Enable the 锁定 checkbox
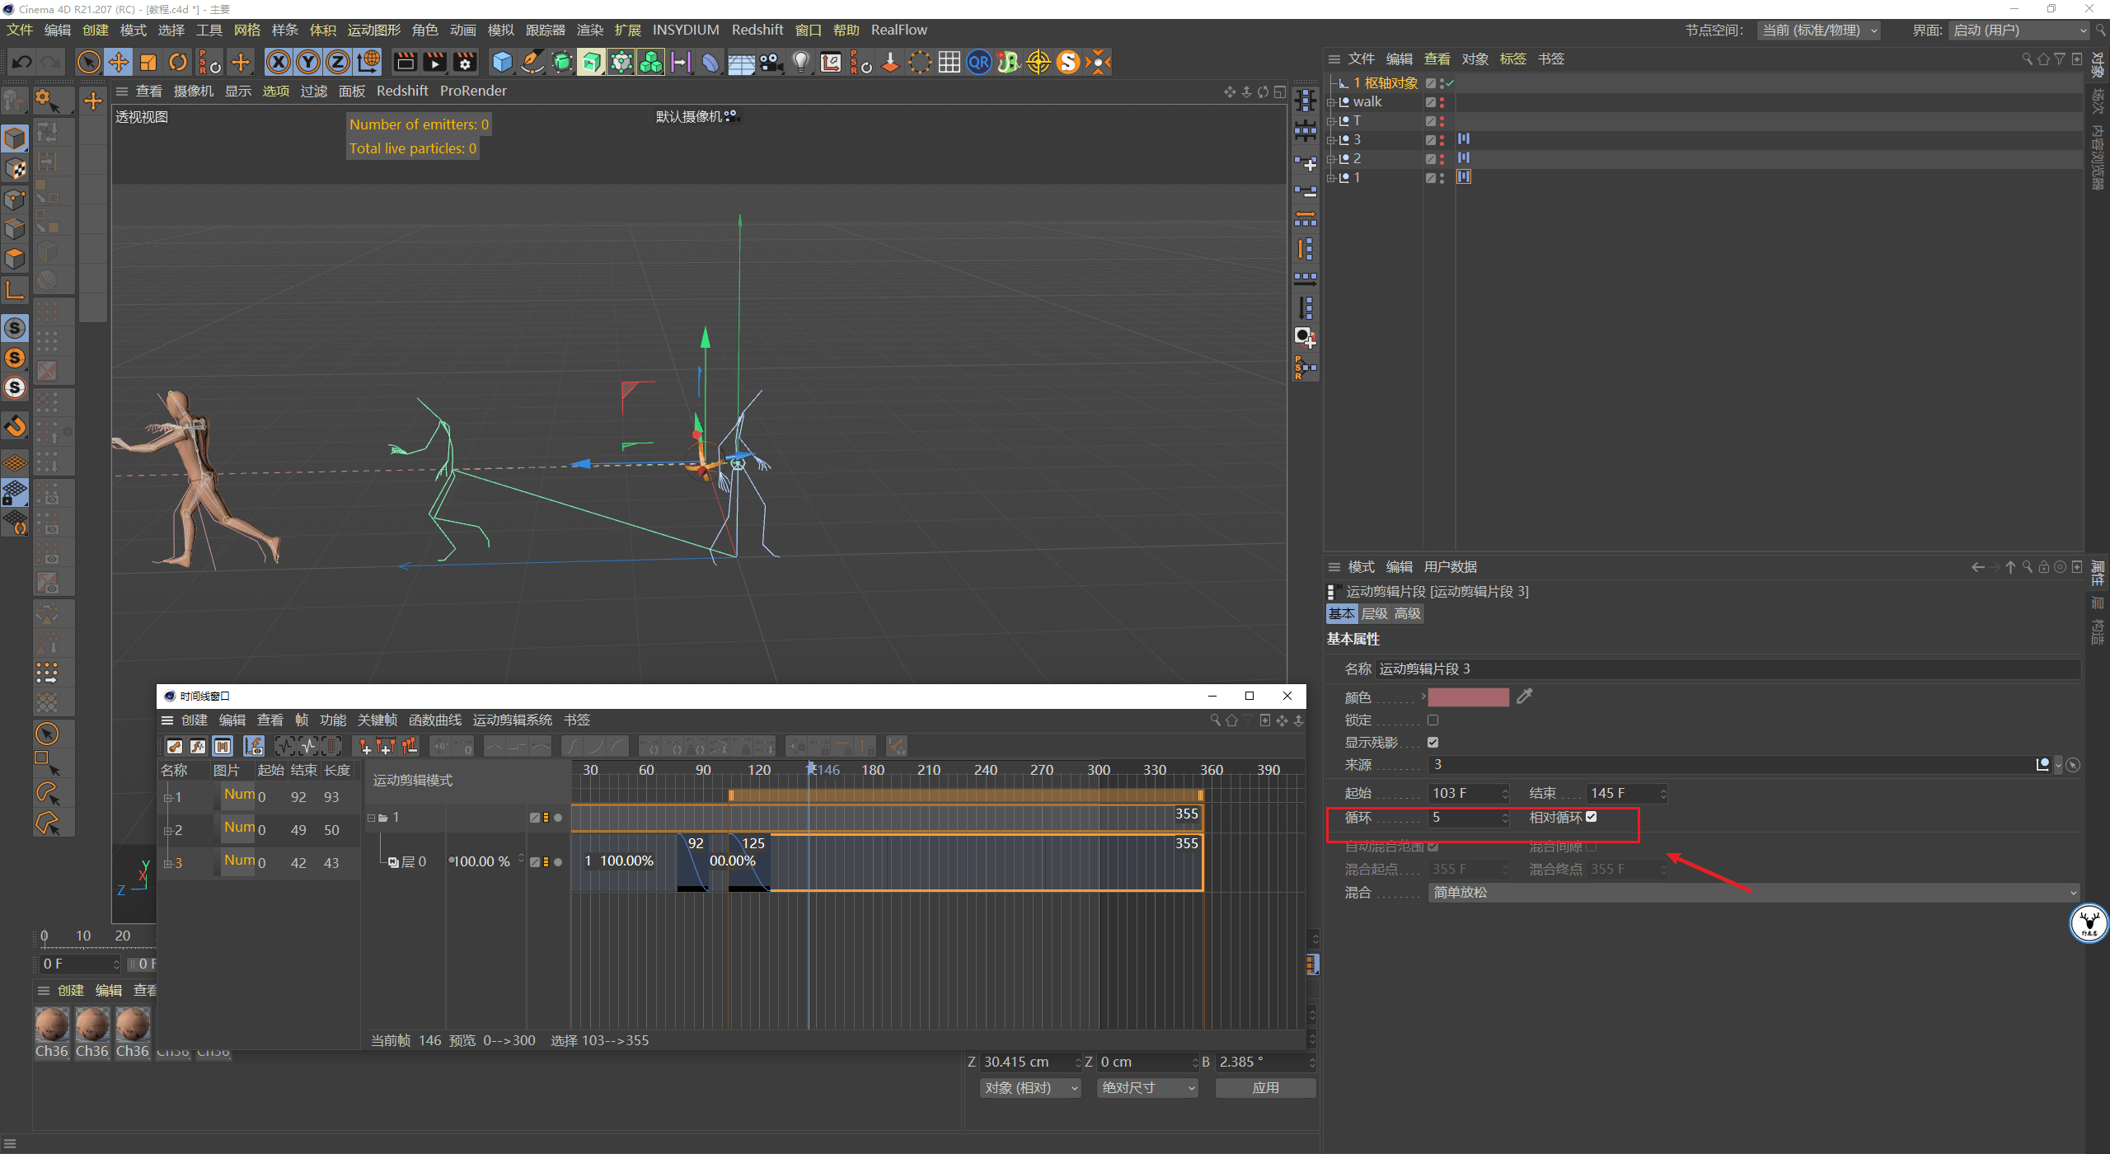This screenshot has height=1154, width=2110. click(1432, 720)
